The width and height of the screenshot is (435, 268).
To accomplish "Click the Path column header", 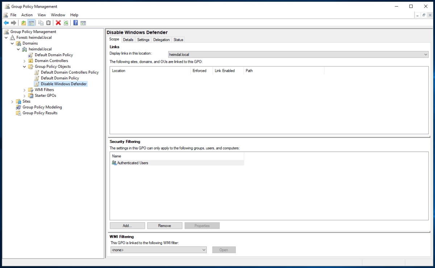I will 284,71.
